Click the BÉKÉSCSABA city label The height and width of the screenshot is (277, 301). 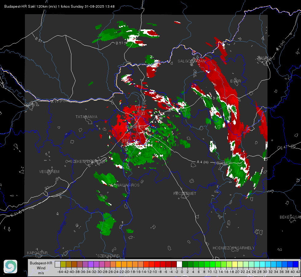click(290, 217)
